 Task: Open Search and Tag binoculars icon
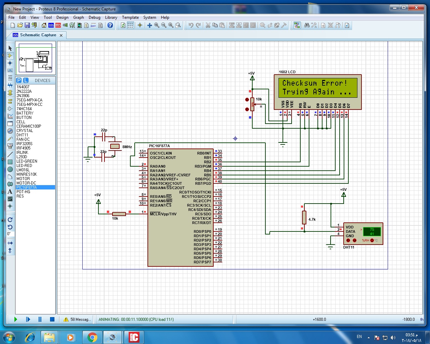click(x=307, y=25)
